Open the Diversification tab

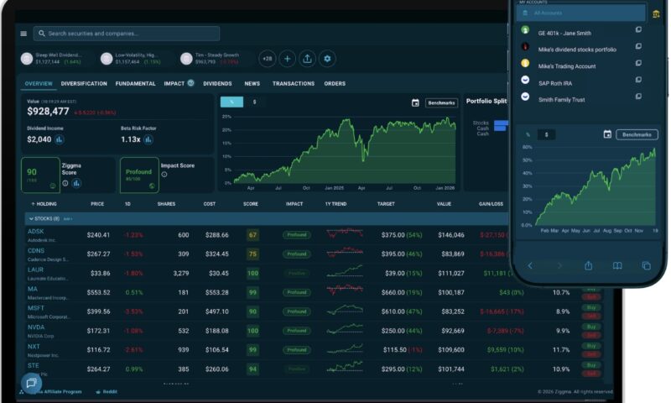click(84, 83)
